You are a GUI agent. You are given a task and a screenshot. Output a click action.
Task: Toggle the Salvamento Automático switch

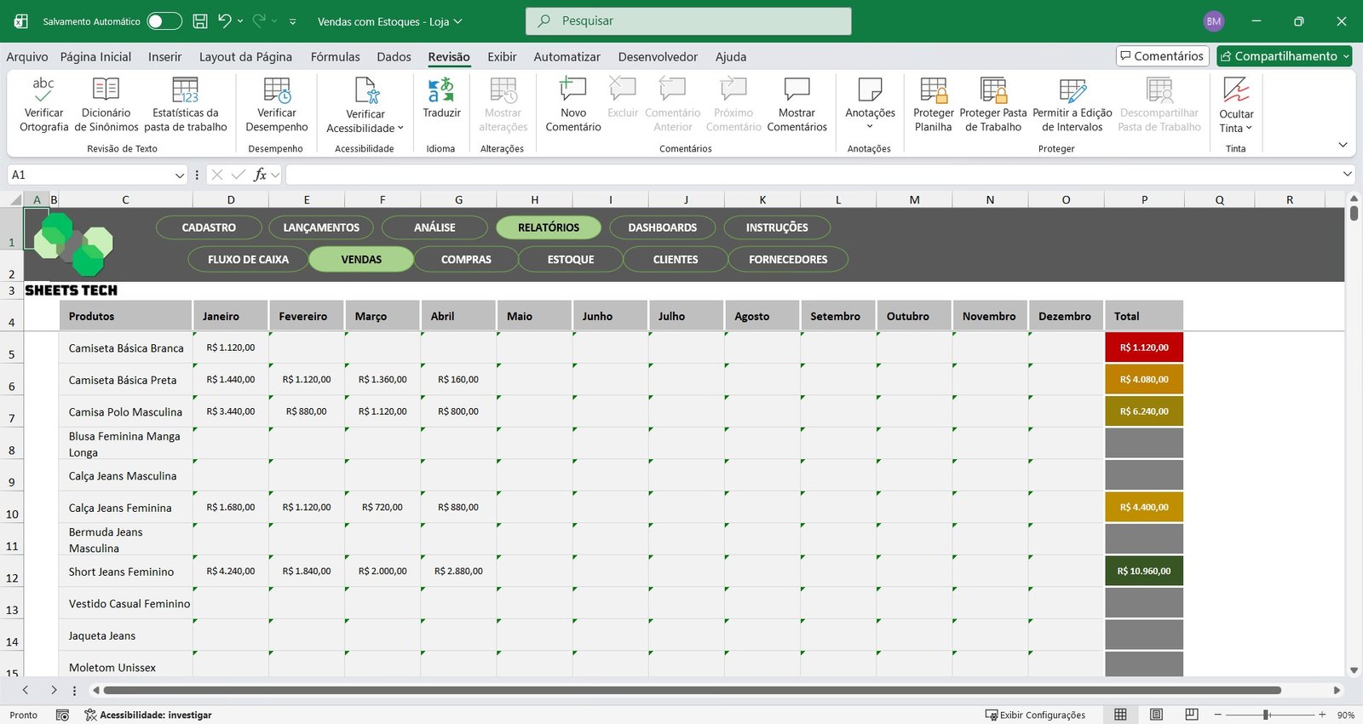pyautogui.click(x=164, y=21)
